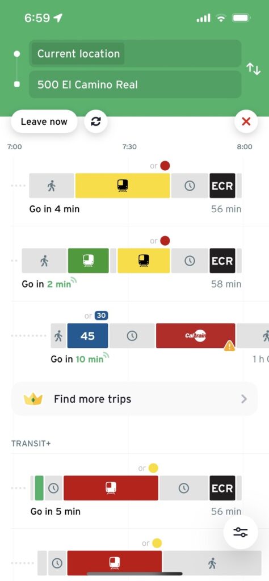This screenshot has width=269, height=581.
Task: Tap the Caltrain warning alert icon
Action: [x=229, y=346]
